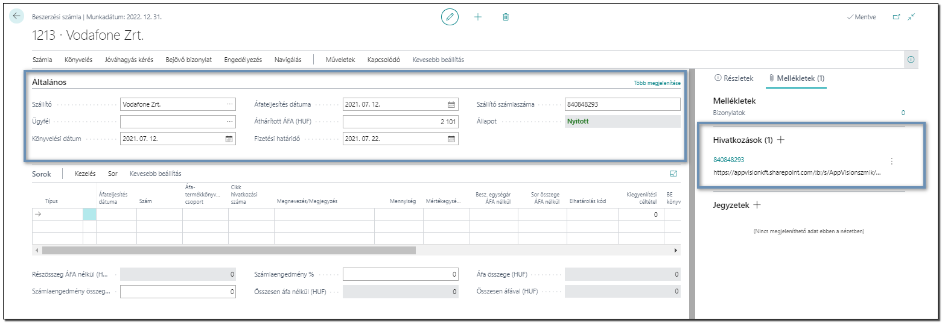The height and width of the screenshot is (323, 942).
Task: Click Típus column header
Action: (51, 202)
